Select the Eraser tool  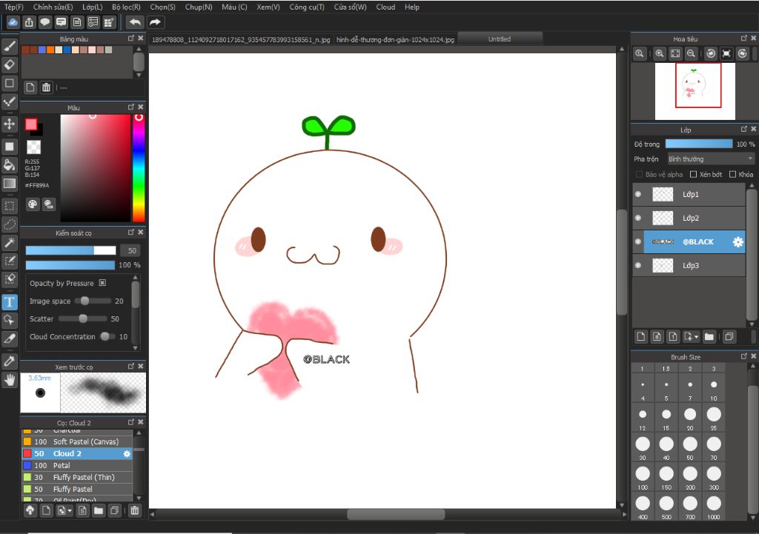(x=10, y=65)
